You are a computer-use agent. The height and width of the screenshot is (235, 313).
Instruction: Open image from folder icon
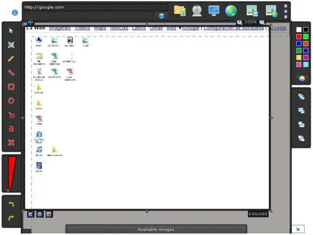click(180, 11)
